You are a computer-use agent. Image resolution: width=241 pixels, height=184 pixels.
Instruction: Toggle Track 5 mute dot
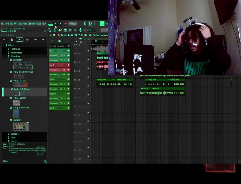88,86
